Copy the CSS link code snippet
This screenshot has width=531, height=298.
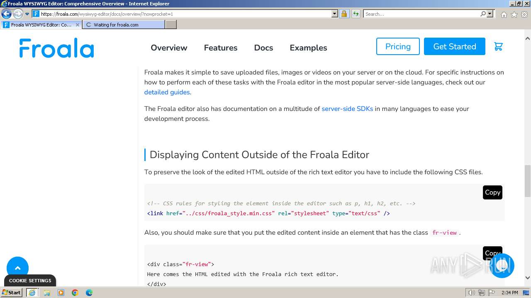pos(492,192)
